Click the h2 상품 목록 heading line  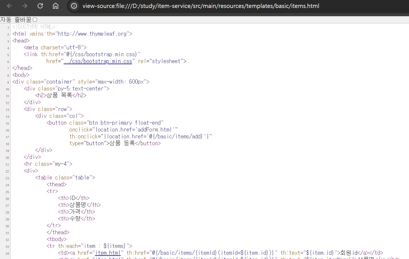61,96
